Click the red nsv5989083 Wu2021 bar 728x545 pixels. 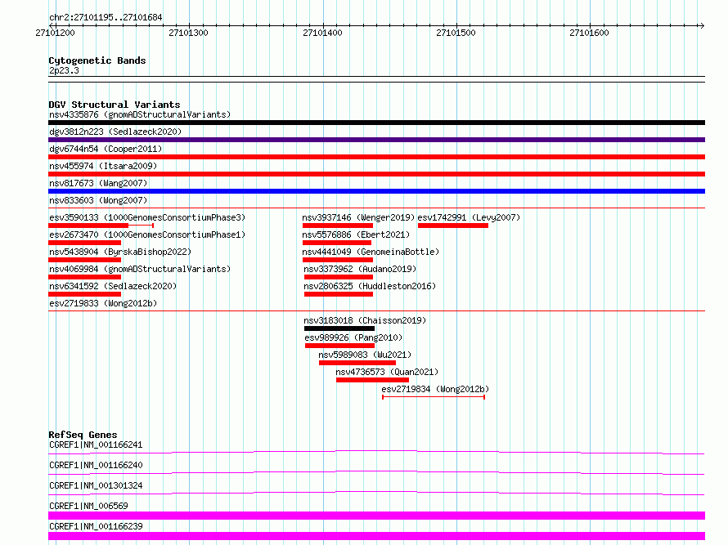coord(357,363)
